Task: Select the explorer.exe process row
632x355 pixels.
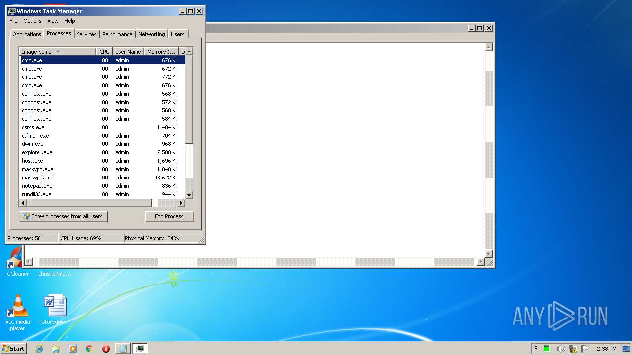Action: (x=102, y=152)
